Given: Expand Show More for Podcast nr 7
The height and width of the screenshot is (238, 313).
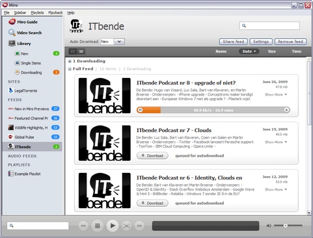Looking at the screenshot, I should [x=276, y=142].
